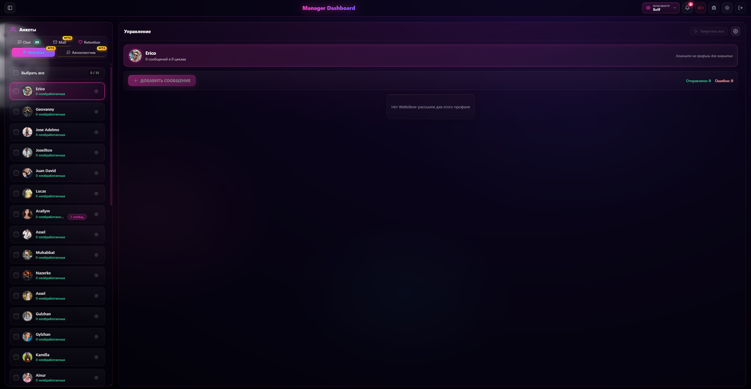Select the Arailym profile checkbox

click(x=16, y=214)
